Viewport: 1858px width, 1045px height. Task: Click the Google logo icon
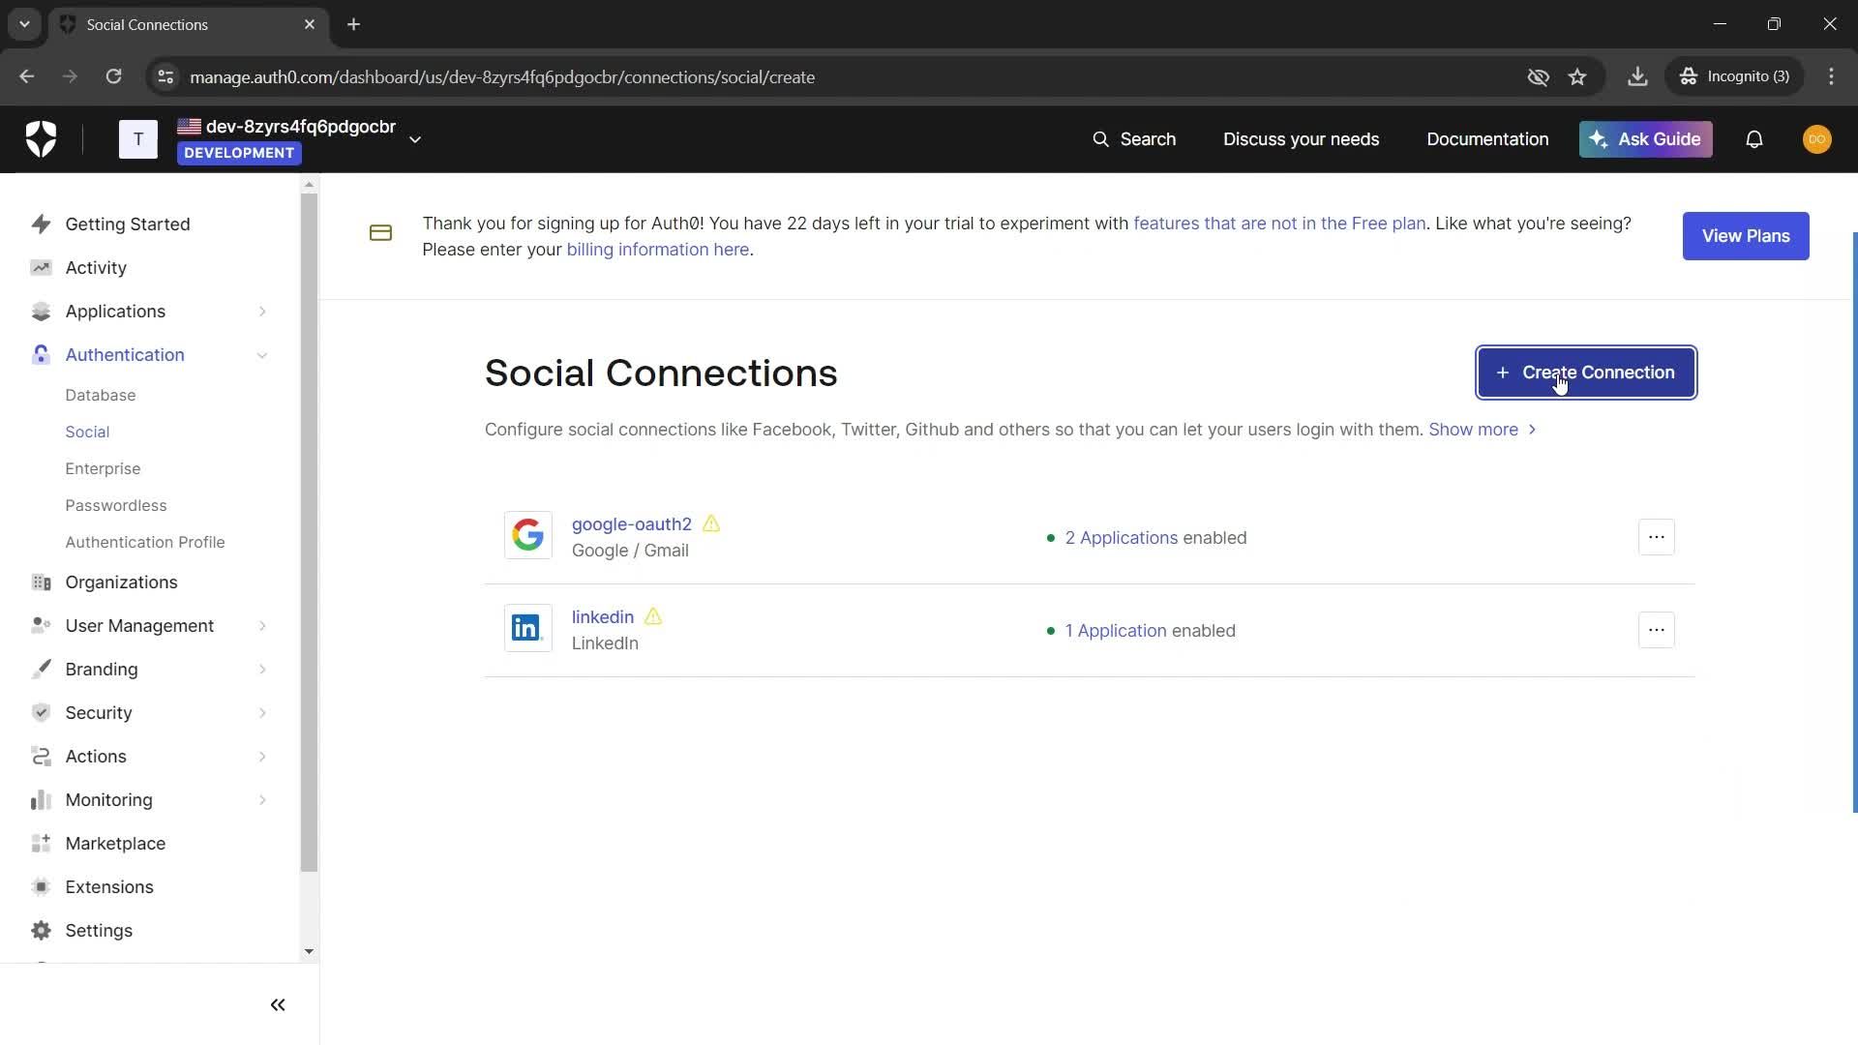(527, 535)
